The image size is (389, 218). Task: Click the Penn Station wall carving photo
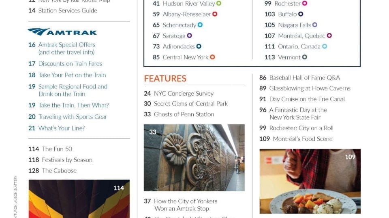pos(194,158)
